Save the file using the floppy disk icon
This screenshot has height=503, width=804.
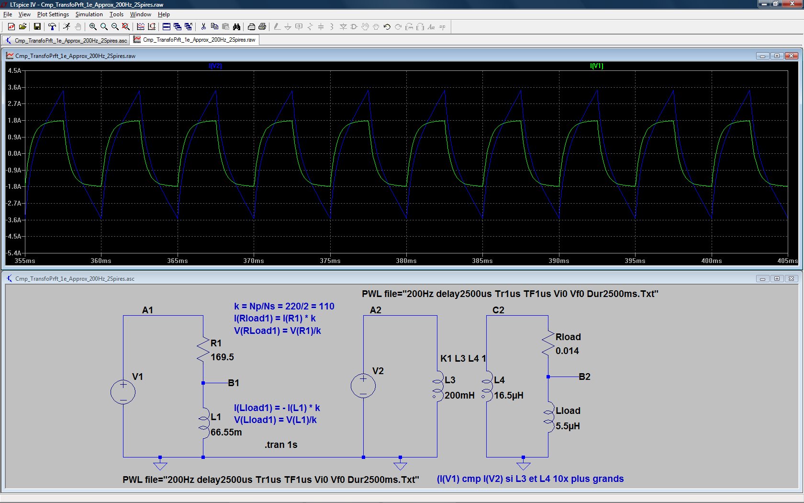(37, 27)
